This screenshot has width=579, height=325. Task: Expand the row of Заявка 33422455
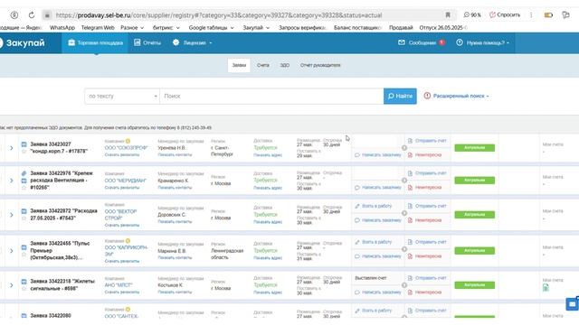click(12, 251)
